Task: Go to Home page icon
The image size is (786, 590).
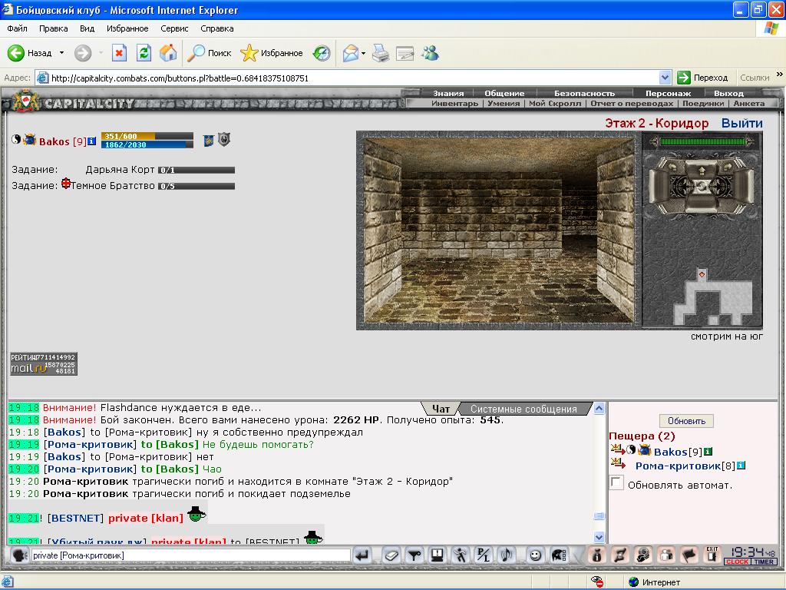Action: coord(168,53)
